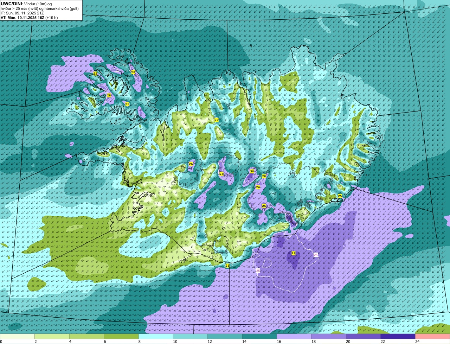The height and width of the screenshot is (344, 450).
Task: Click the 22–24 m/s deep indigo legend swatch
Action: coord(398,336)
